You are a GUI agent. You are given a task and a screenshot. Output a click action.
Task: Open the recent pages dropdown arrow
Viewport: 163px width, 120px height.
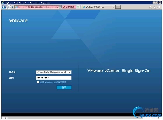click(13, 7)
